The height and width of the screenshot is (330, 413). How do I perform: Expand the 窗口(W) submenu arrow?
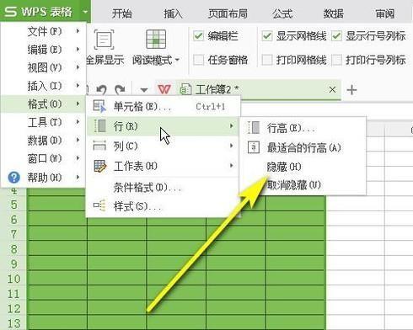coord(78,158)
